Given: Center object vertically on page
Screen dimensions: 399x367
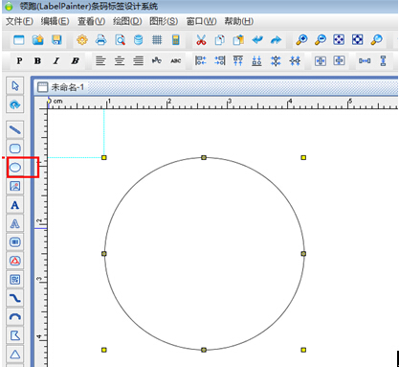Looking at the screenshot, I should 339,60.
